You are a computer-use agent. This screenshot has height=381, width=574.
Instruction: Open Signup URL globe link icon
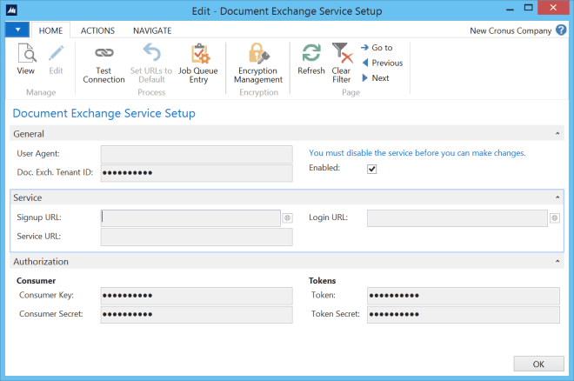[287, 218]
